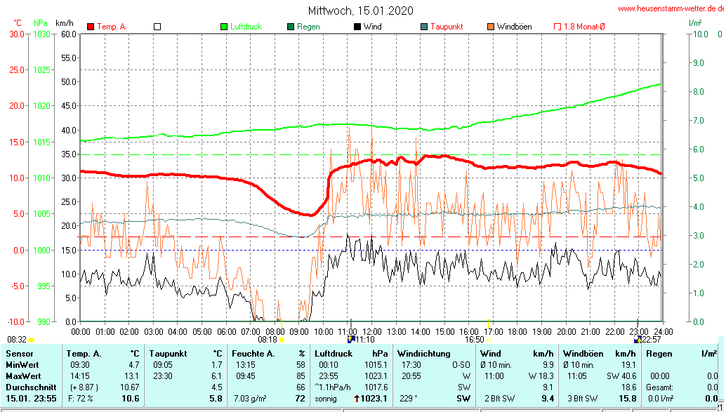Click the light green Luftdruck legend square
726x412 pixels.
click(x=225, y=27)
